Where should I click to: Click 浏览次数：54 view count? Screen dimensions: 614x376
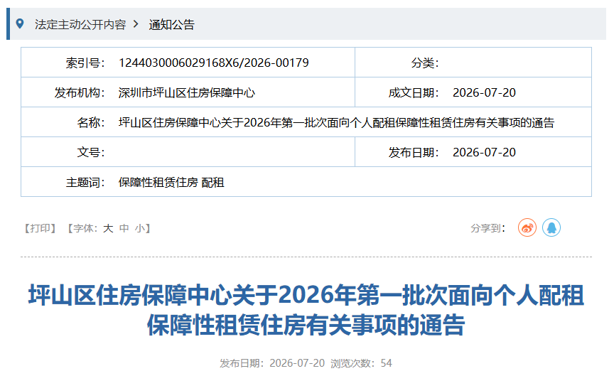coord(361,363)
